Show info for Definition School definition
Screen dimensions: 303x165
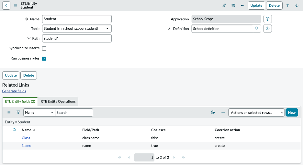[x=267, y=28]
